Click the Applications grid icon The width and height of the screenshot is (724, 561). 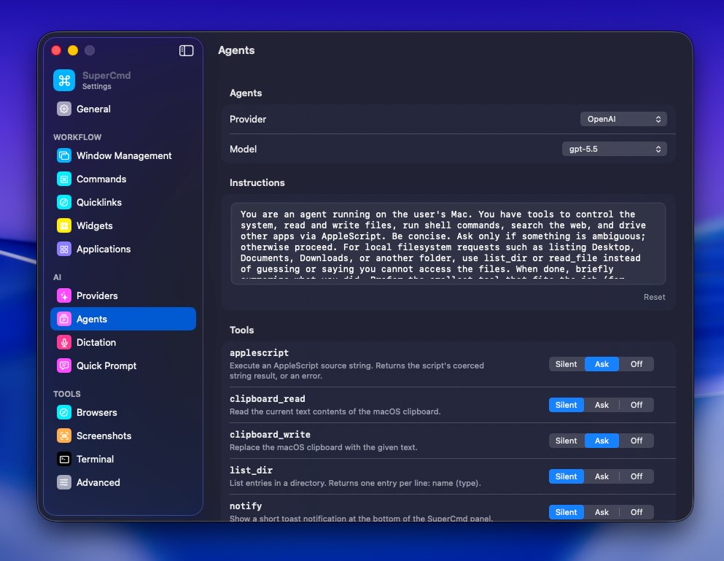click(x=64, y=249)
